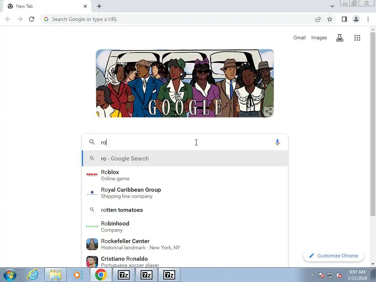Bookmark this tab with the star icon
Viewport: 376px width, 282px height.
point(330,19)
